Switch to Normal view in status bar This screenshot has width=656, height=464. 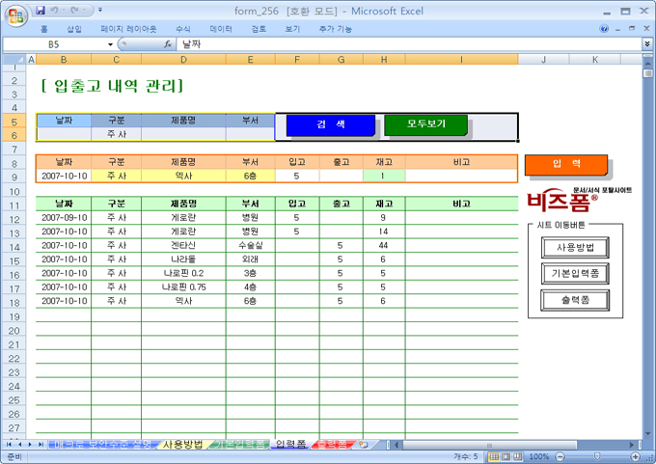(493, 456)
